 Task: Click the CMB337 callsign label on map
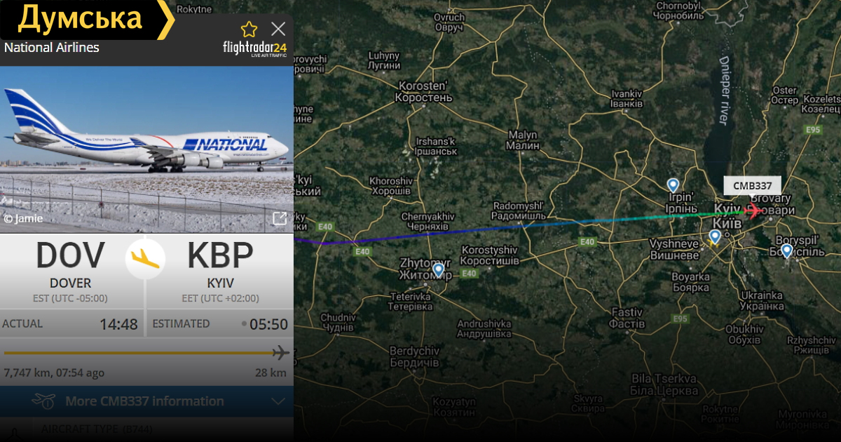tap(753, 186)
